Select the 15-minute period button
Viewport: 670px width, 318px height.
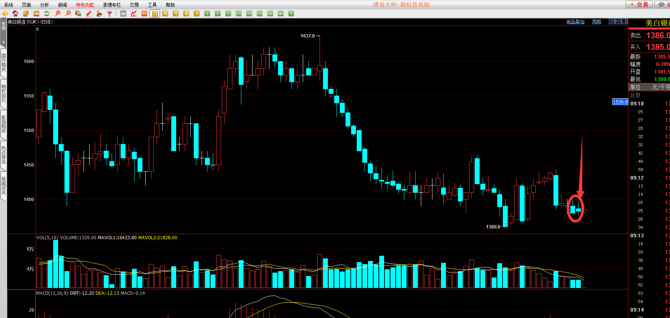click(x=239, y=13)
